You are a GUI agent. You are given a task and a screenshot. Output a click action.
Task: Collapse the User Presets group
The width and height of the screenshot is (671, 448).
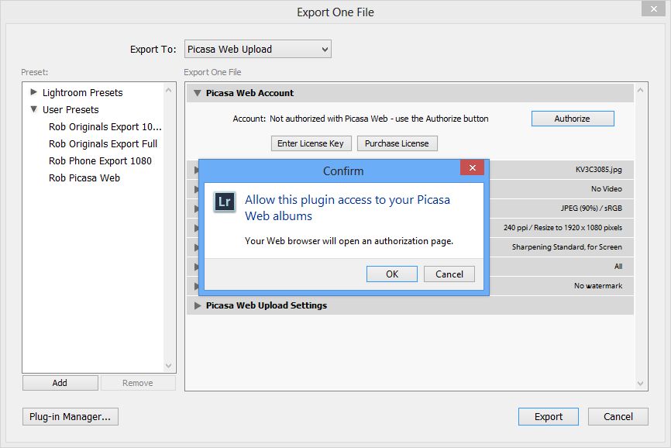pyautogui.click(x=33, y=109)
